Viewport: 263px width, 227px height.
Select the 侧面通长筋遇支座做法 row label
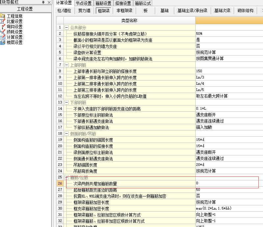(x=93, y=159)
